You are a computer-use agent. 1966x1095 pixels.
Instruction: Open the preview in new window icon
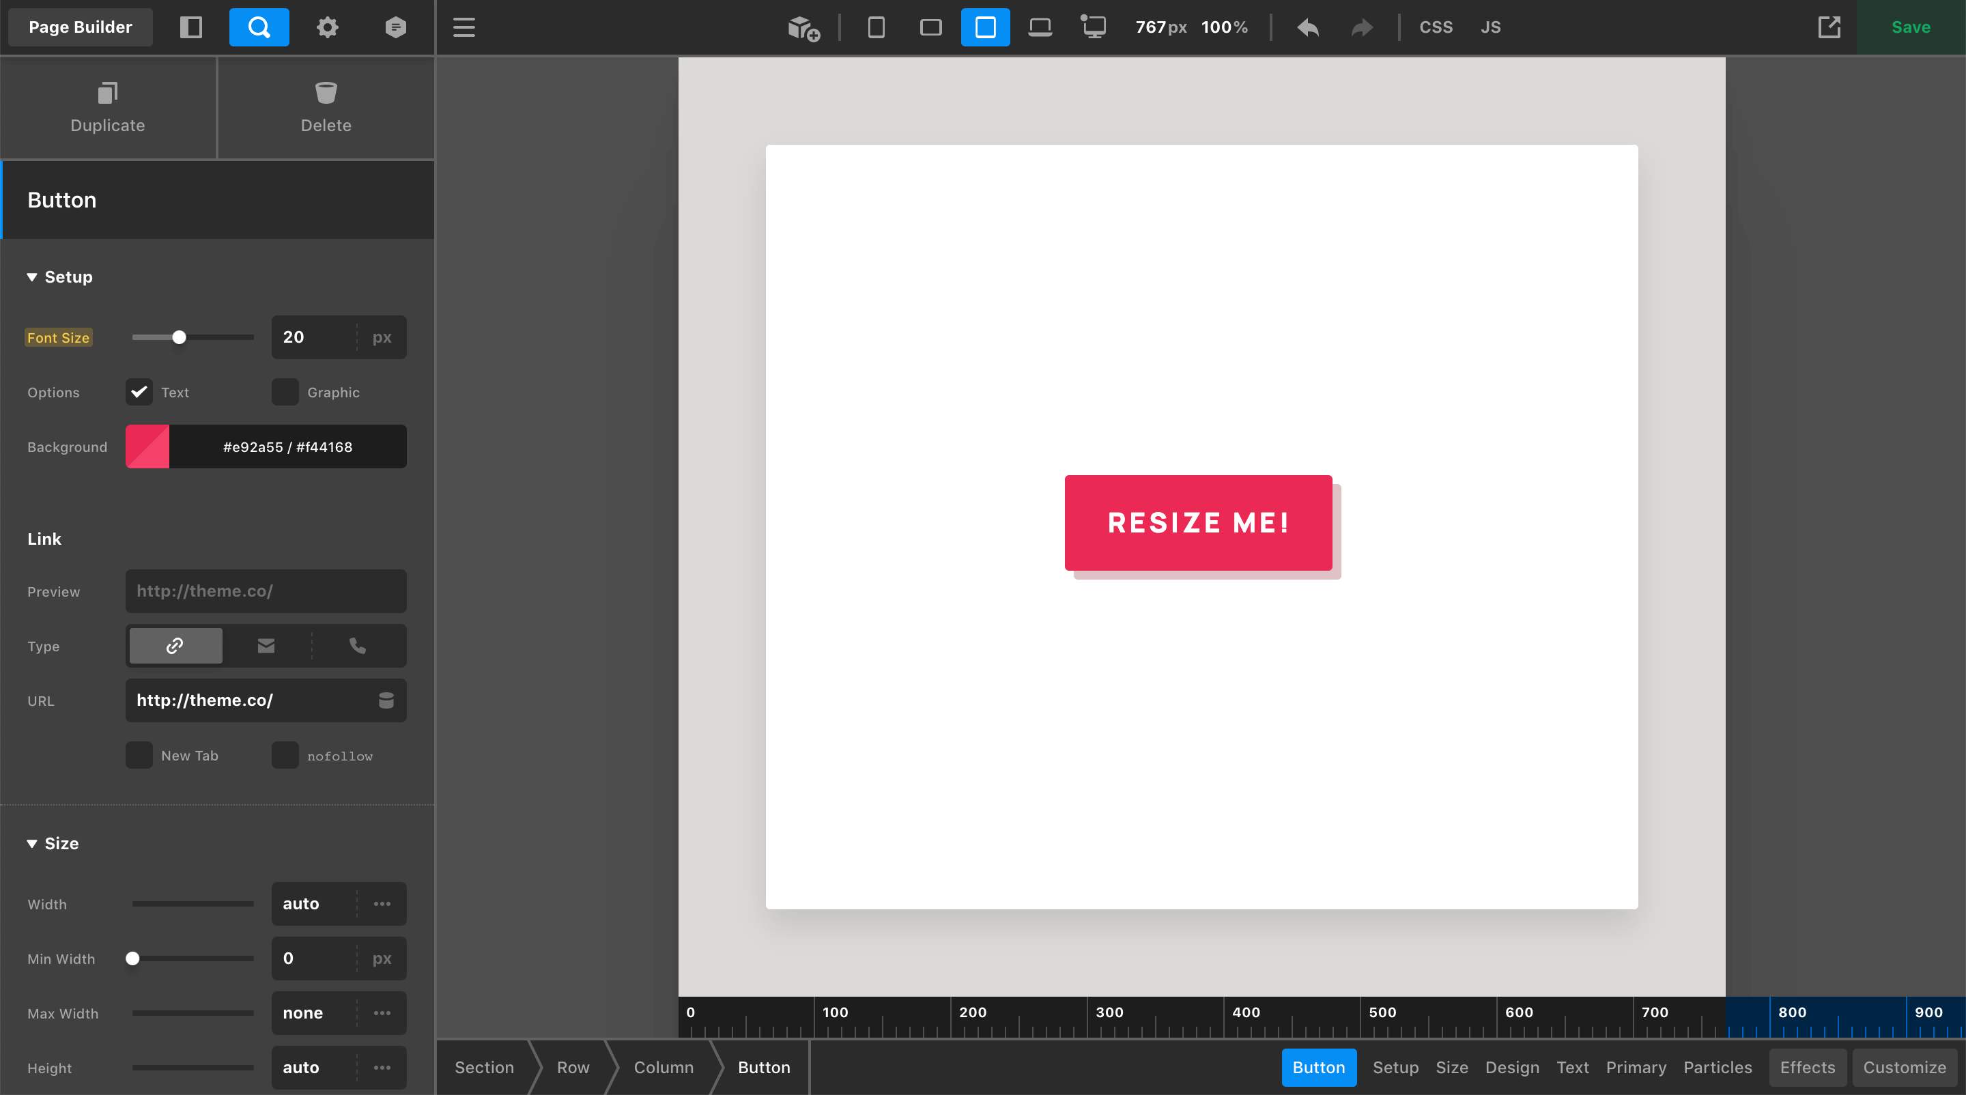point(1830,27)
